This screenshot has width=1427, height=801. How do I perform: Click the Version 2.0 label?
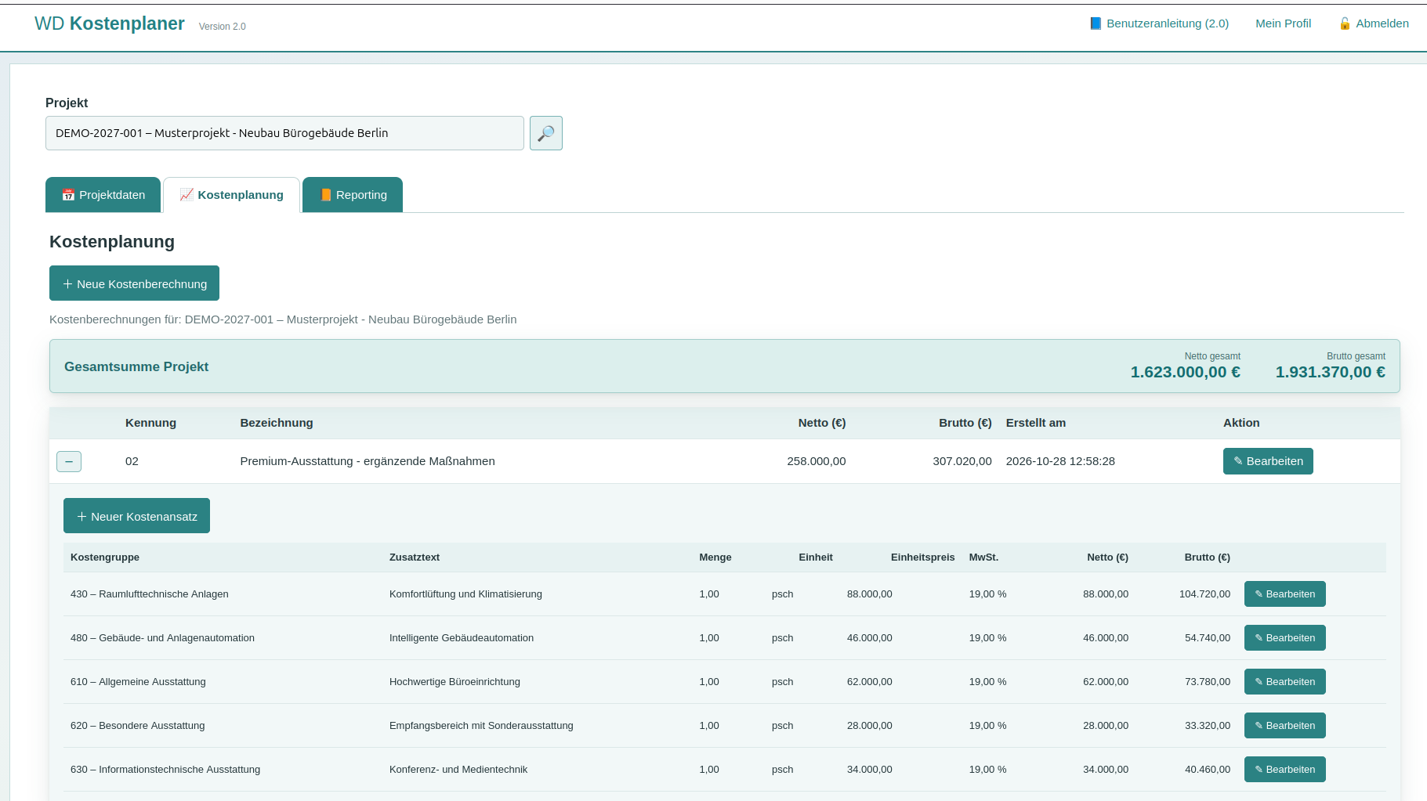223,27
